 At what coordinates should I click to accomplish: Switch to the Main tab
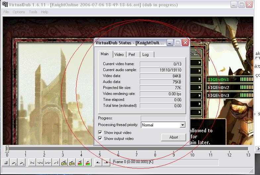click(105, 54)
